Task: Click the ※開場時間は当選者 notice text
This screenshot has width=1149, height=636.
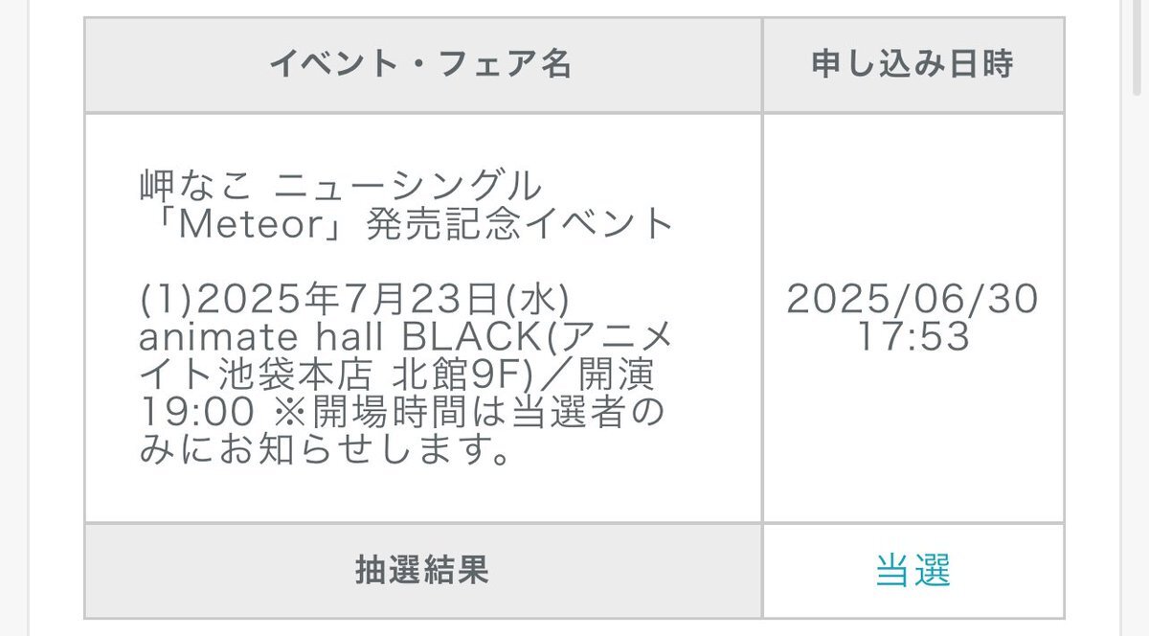Action: [449, 414]
